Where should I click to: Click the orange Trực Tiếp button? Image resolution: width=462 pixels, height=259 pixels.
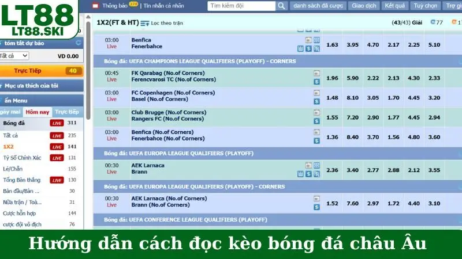(x=42, y=71)
